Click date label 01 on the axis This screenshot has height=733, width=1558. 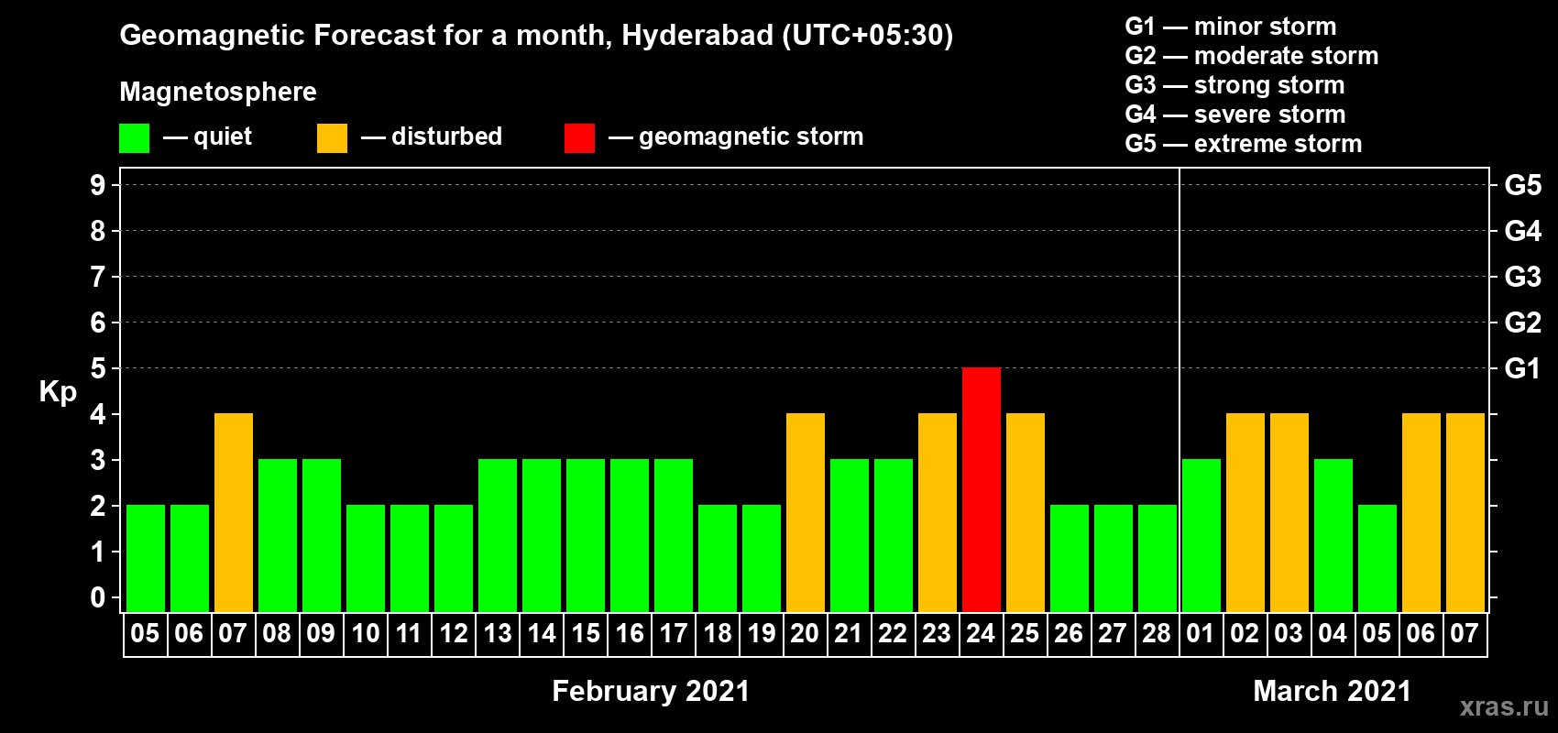click(x=1201, y=633)
